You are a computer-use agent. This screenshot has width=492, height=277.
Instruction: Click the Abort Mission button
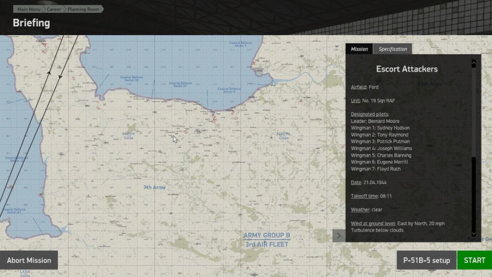[x=29, y=260]
